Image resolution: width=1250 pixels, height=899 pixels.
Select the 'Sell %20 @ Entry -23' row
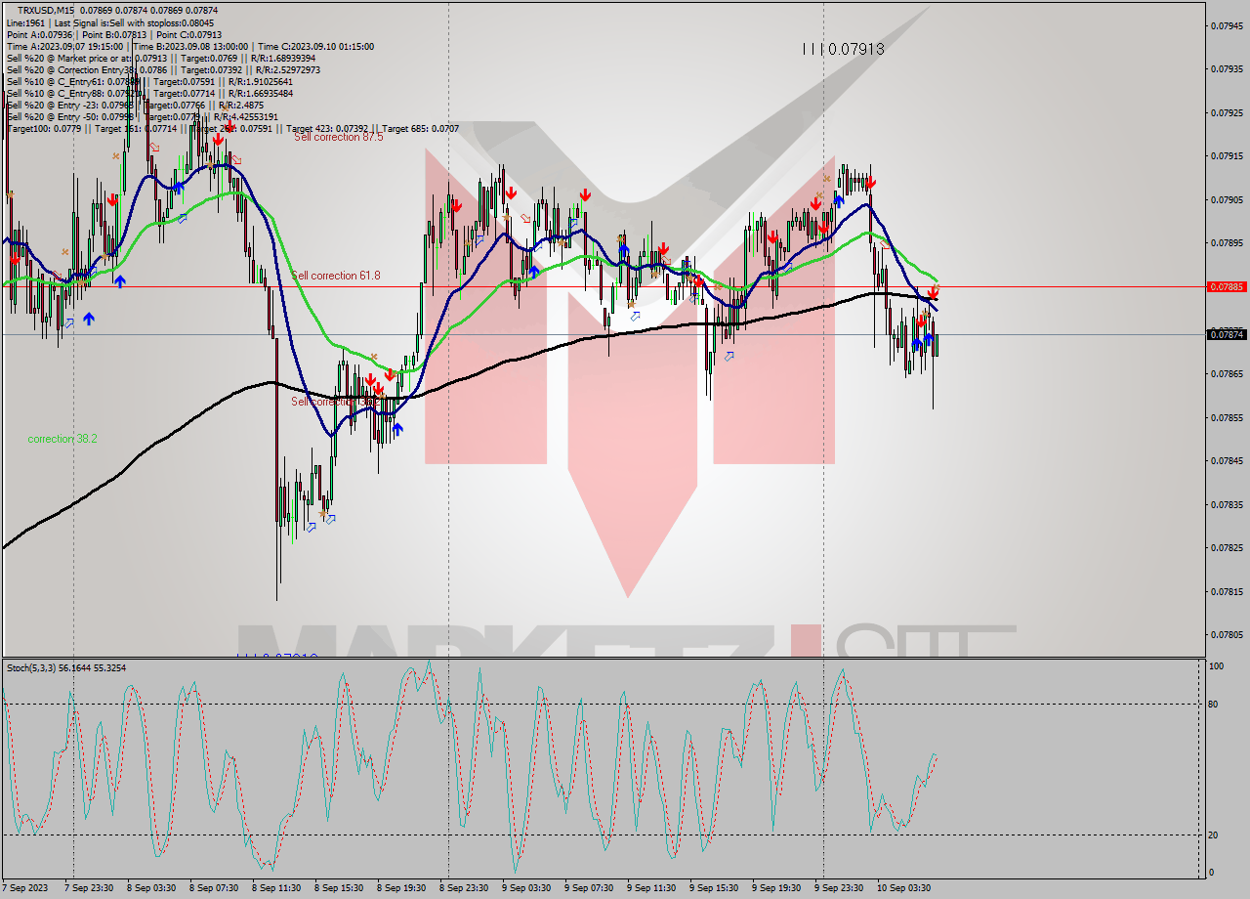coord(135,105)
